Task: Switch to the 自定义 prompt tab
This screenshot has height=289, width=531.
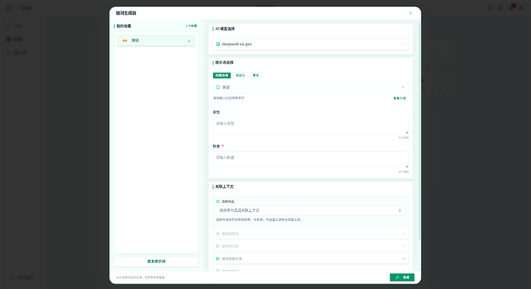Action: [240, 75]
